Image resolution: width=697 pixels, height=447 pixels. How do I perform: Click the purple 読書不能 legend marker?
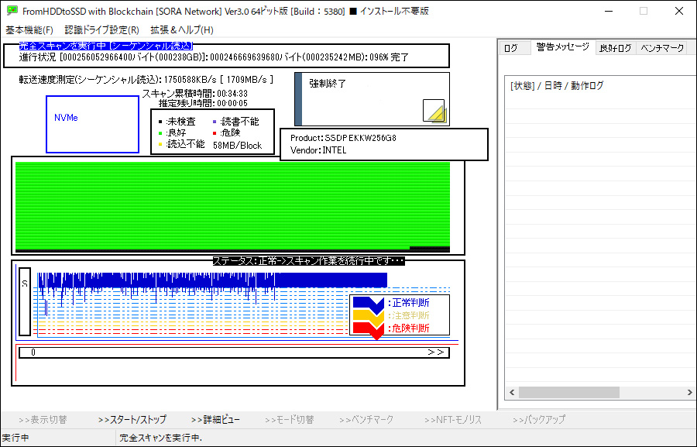[215, 122]
